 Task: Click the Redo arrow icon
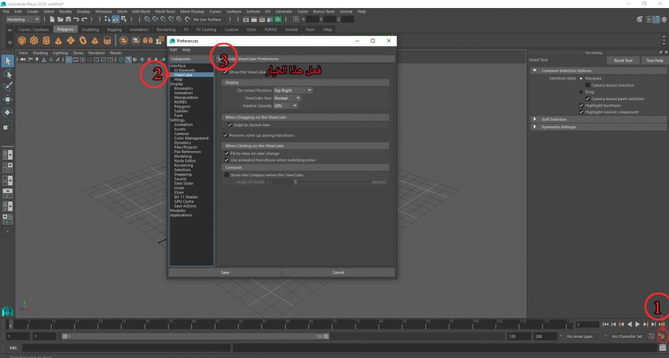coord(84,19)
